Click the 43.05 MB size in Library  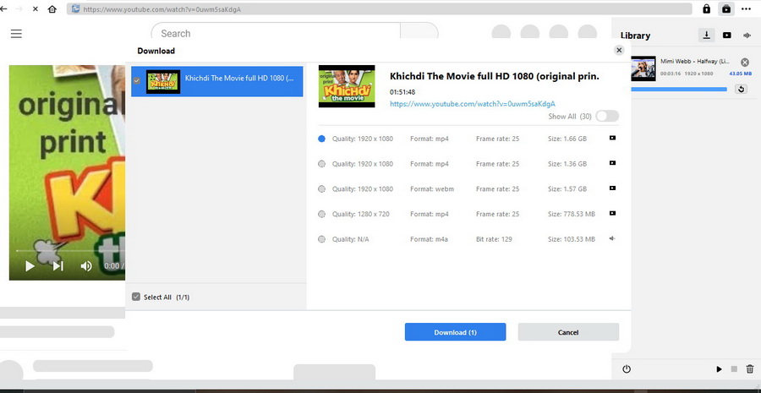click(741, 74)
